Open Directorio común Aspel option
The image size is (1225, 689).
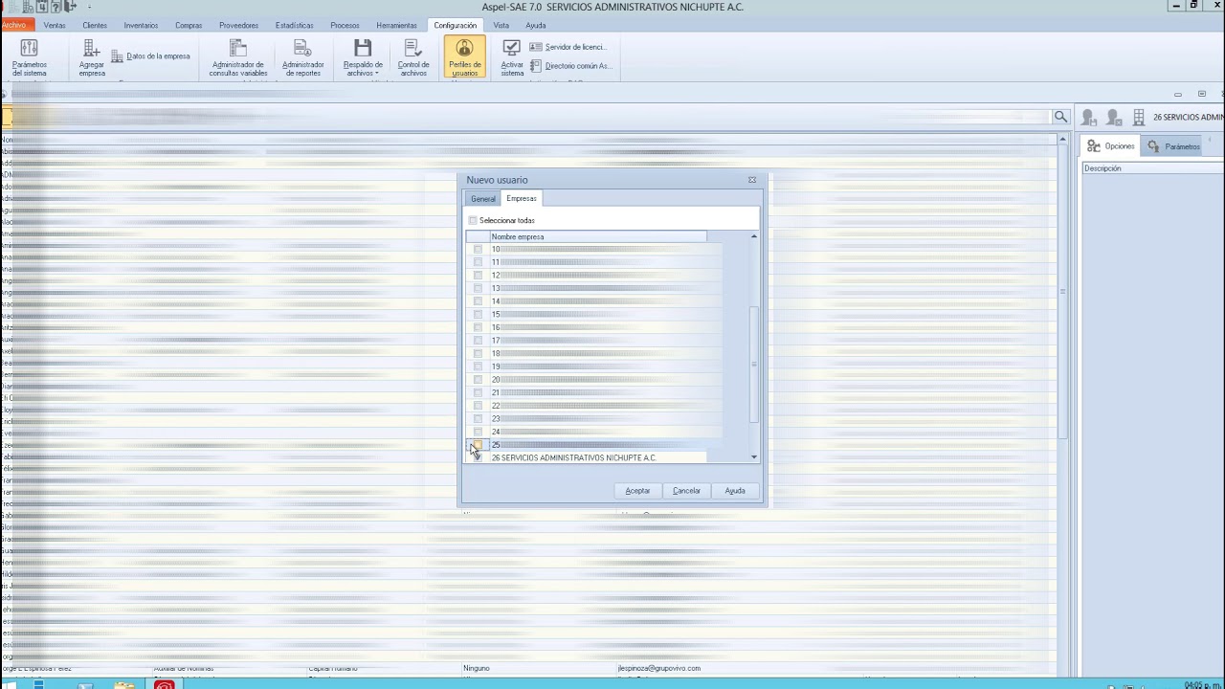570,66
